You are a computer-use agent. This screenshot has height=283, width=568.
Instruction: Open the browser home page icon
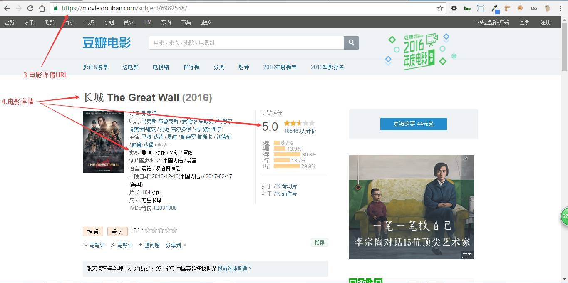click(42, 8)
